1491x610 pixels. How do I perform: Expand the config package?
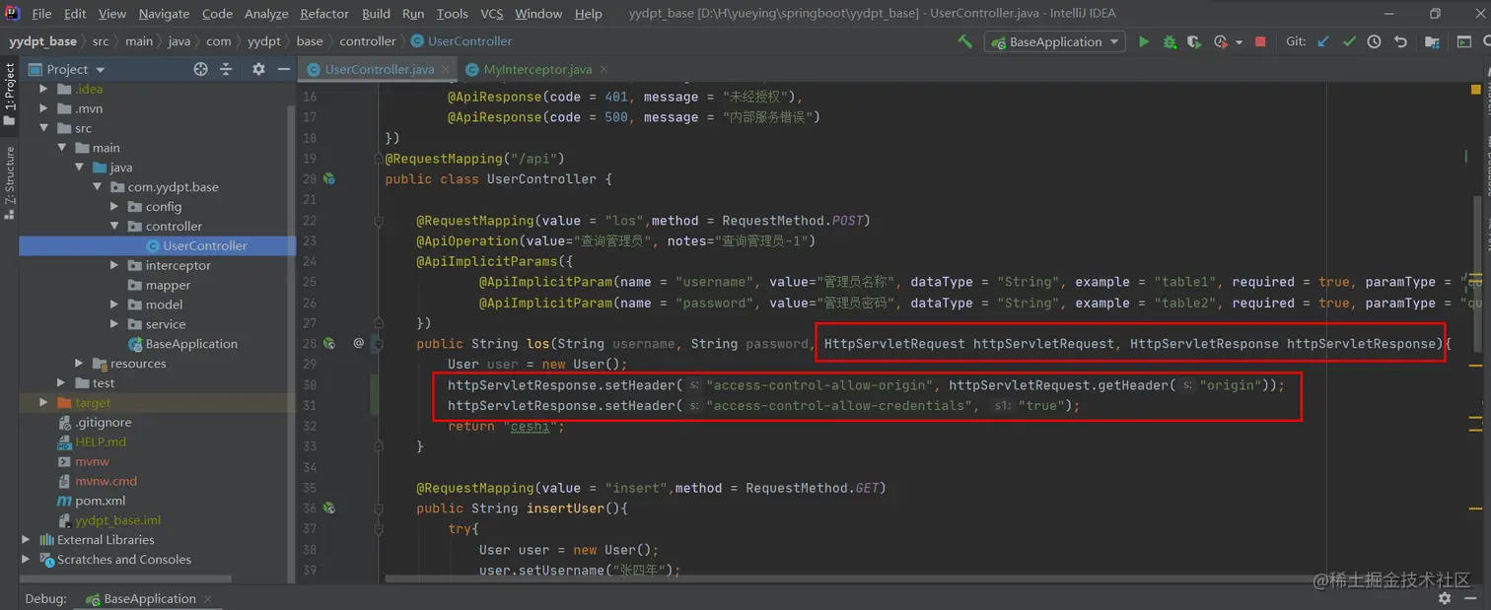coord(114,207)
